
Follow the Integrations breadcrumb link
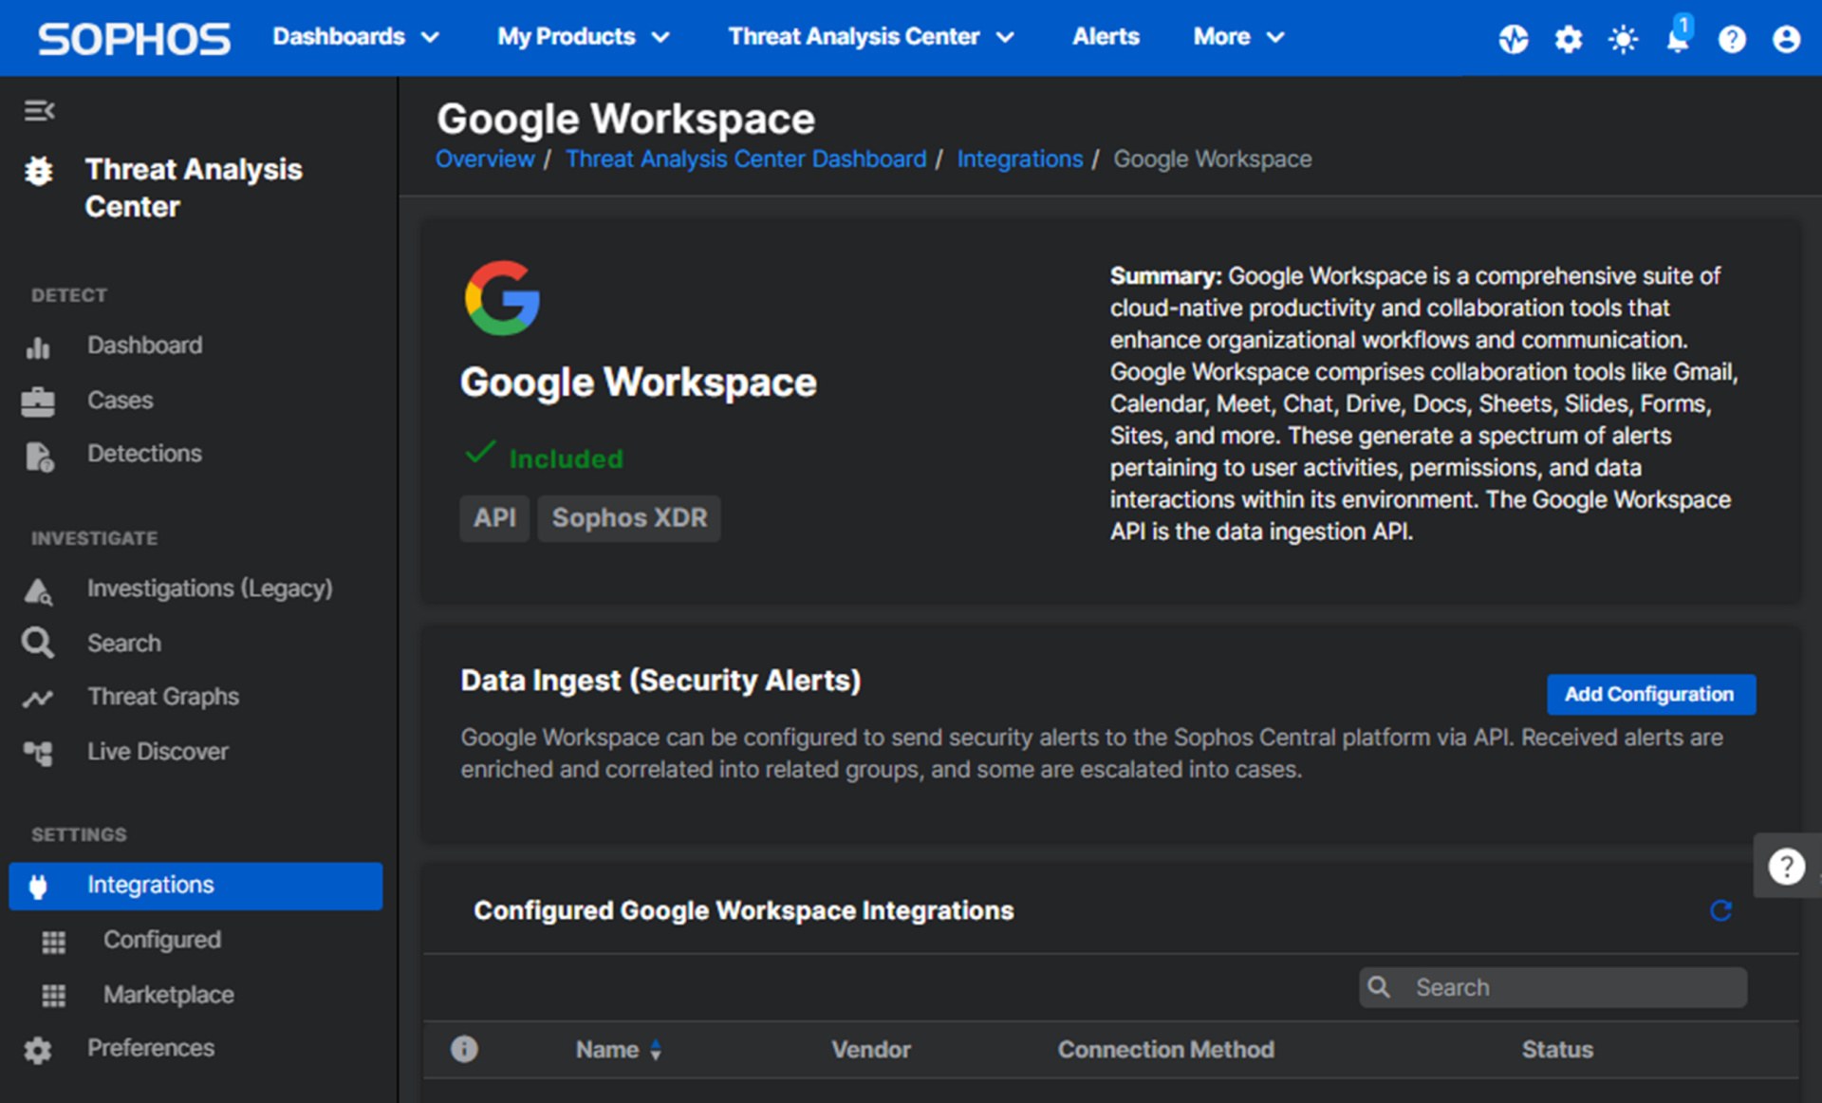pyautogui.click(x=1019, y=159)
